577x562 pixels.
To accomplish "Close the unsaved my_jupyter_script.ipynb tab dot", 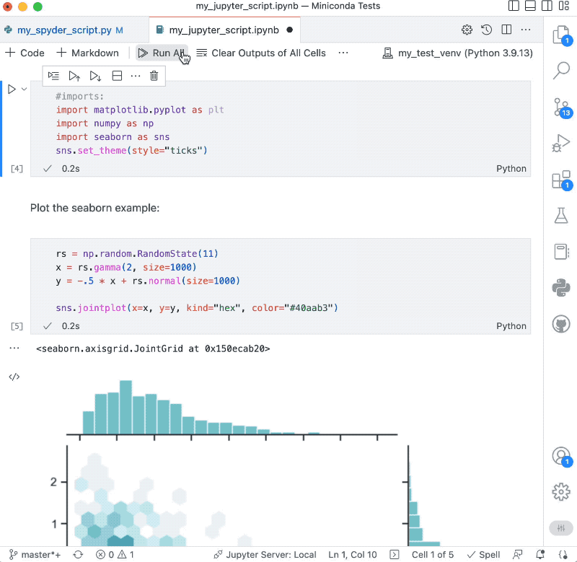I will [290, 30].
